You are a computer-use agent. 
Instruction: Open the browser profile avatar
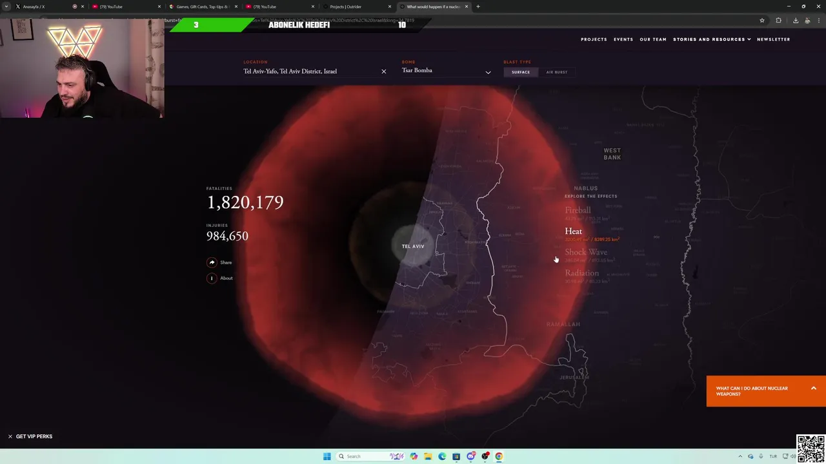[807, 21]
